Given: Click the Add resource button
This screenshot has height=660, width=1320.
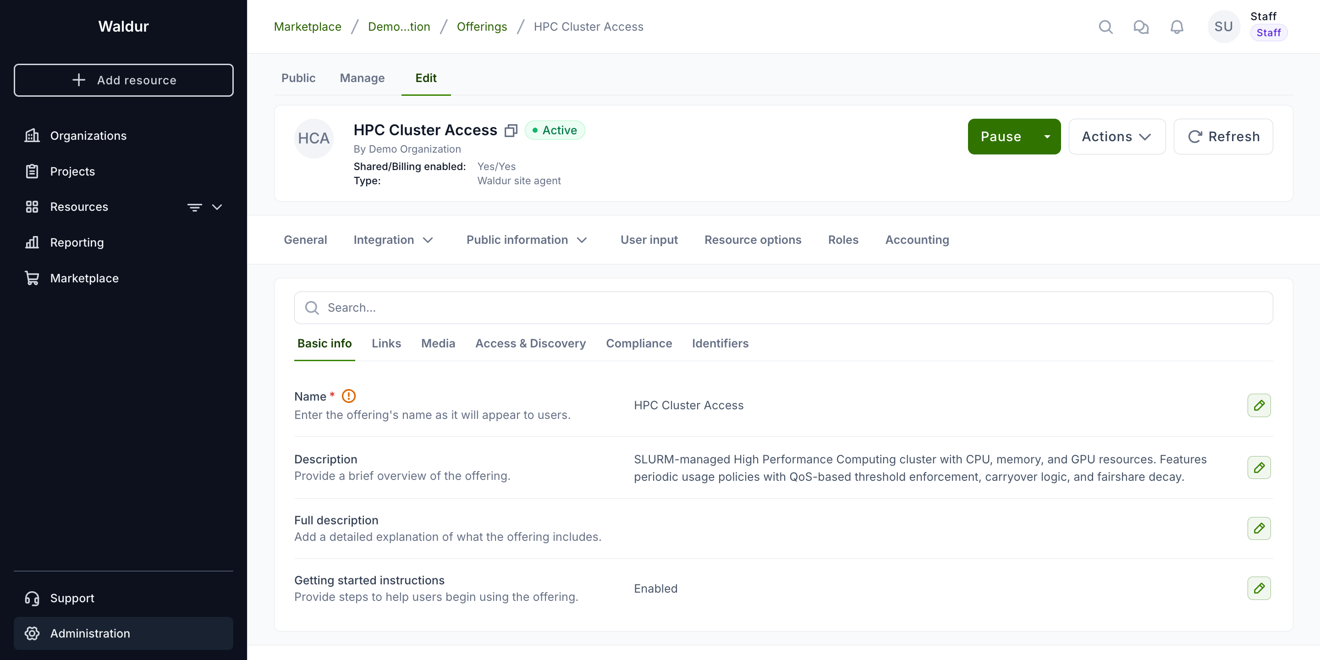Looking at the screenshot, I should point(123,80).
